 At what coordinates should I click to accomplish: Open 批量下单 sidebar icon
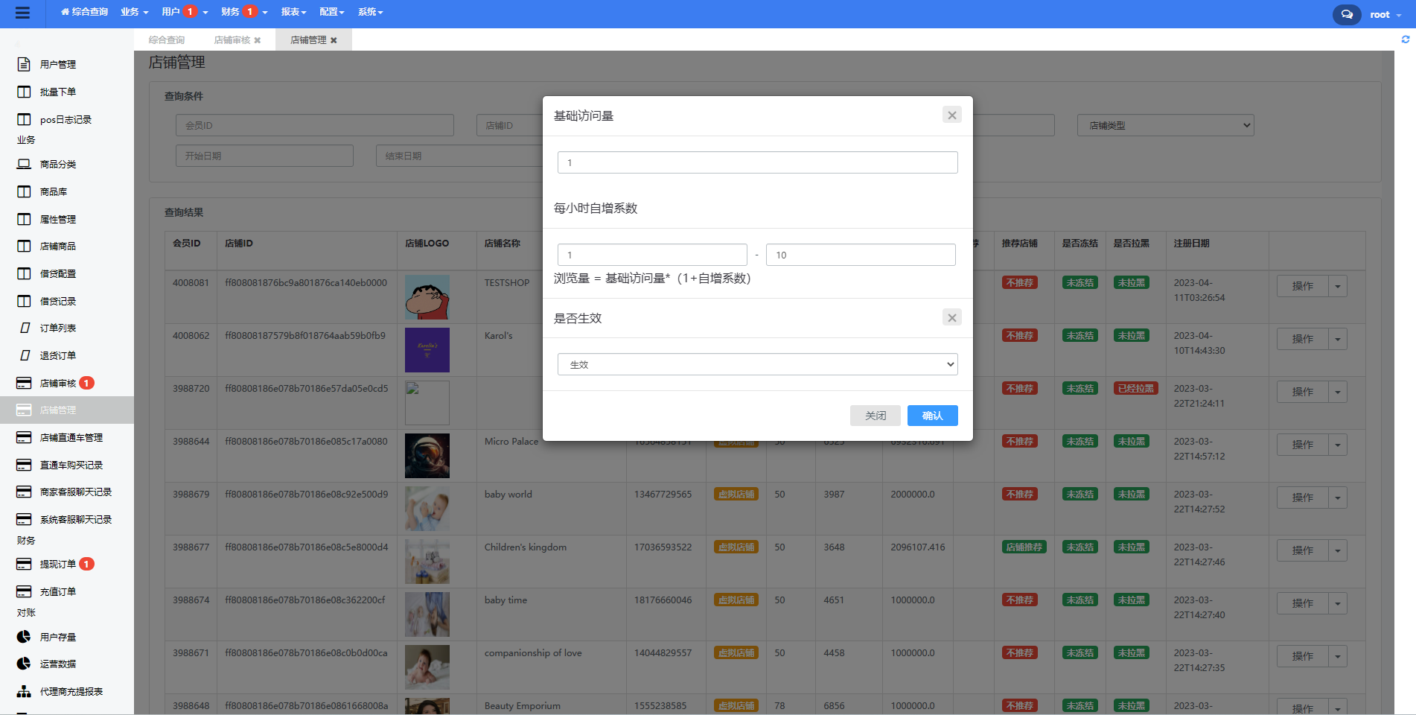(24, 92)
